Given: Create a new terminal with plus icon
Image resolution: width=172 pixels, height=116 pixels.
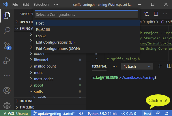Looking at the screenshot, I should coord(160,66).
